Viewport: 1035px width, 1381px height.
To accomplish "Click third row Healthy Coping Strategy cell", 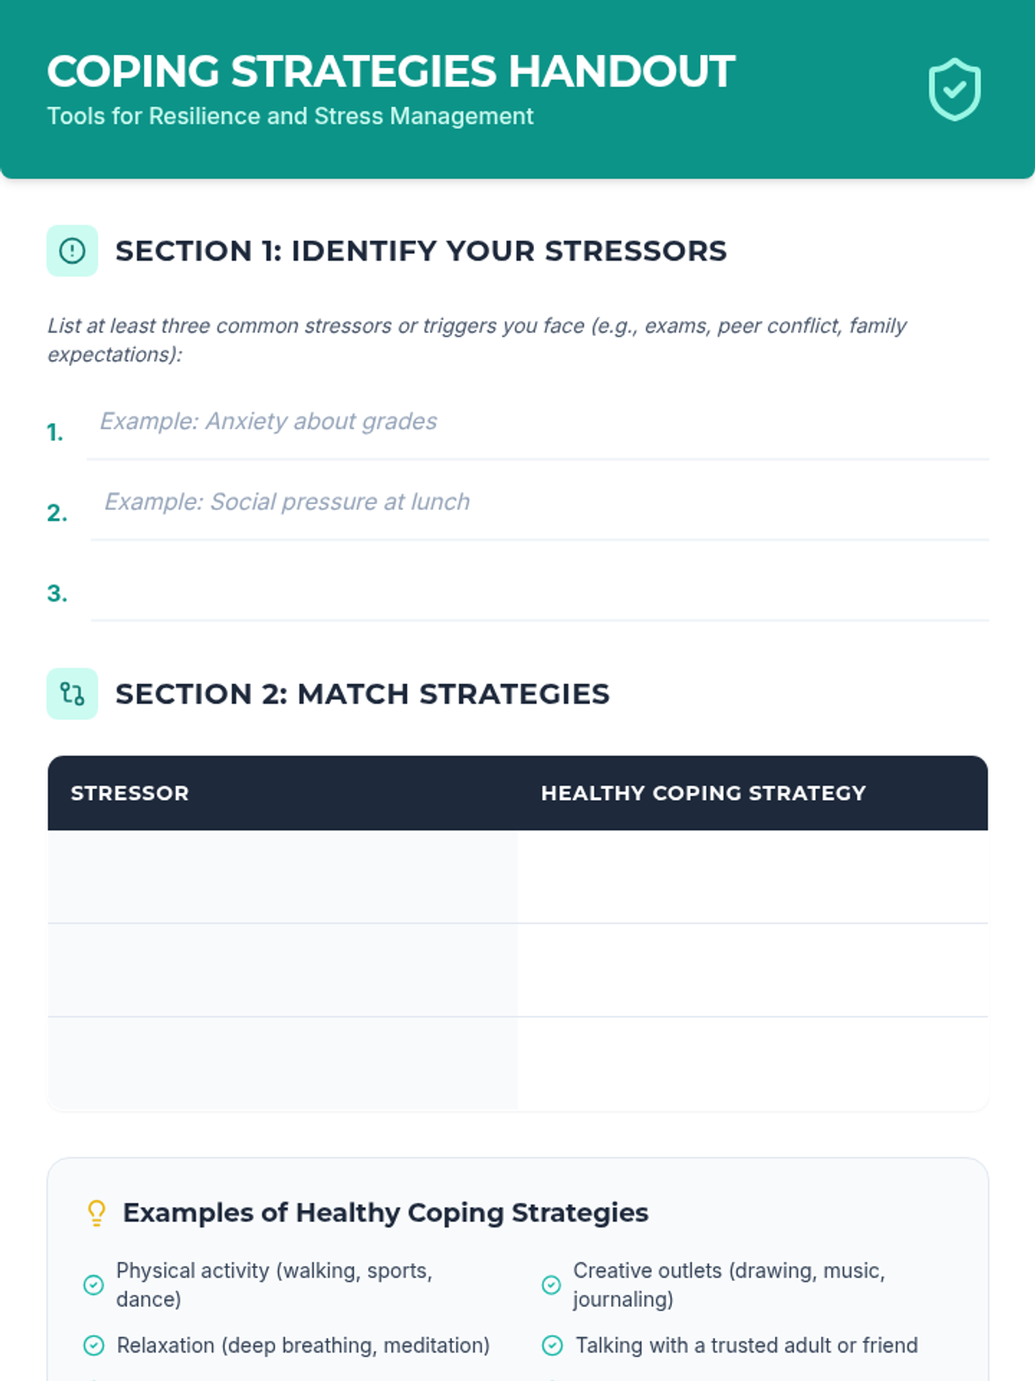I will (752, 1063).
